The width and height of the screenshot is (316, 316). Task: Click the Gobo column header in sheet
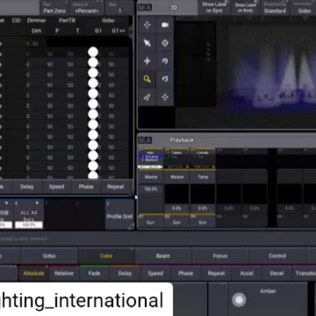tap(108, 20)
